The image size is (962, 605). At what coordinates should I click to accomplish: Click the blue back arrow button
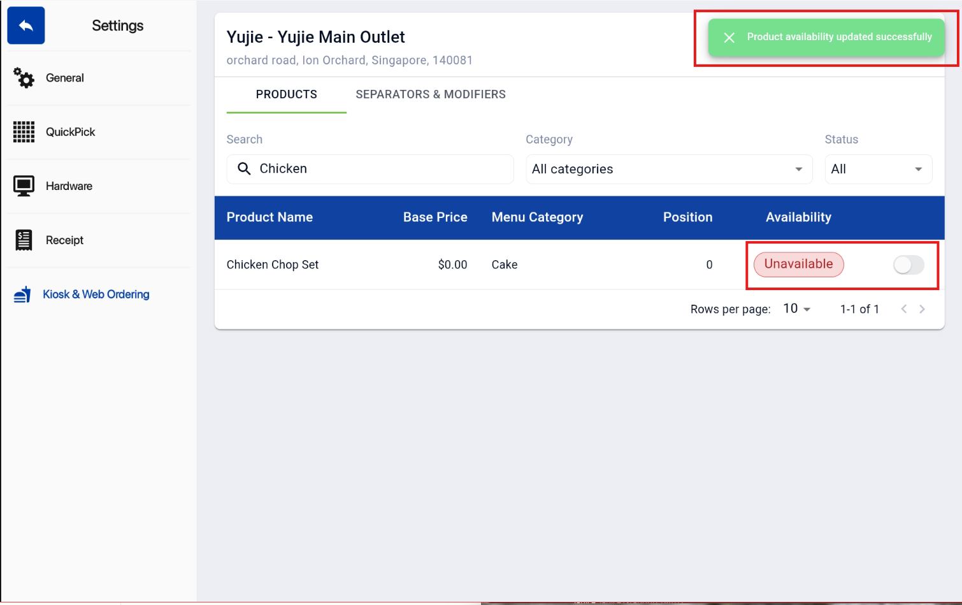(x=26, y=26)
